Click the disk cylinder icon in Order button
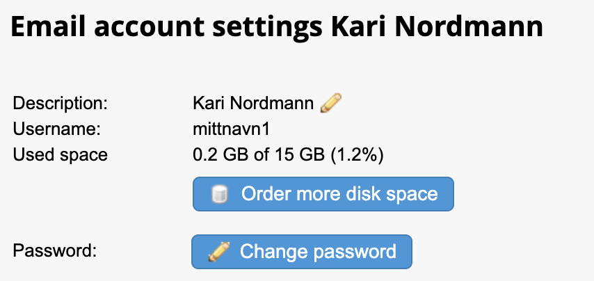 [219, 194]
